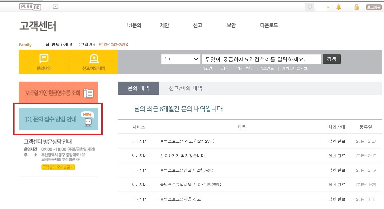This screenshot has height=209, width=384.
Task: Click 리니지M service cell in 2018-12-08 row
Action: [x=139, y=170]
